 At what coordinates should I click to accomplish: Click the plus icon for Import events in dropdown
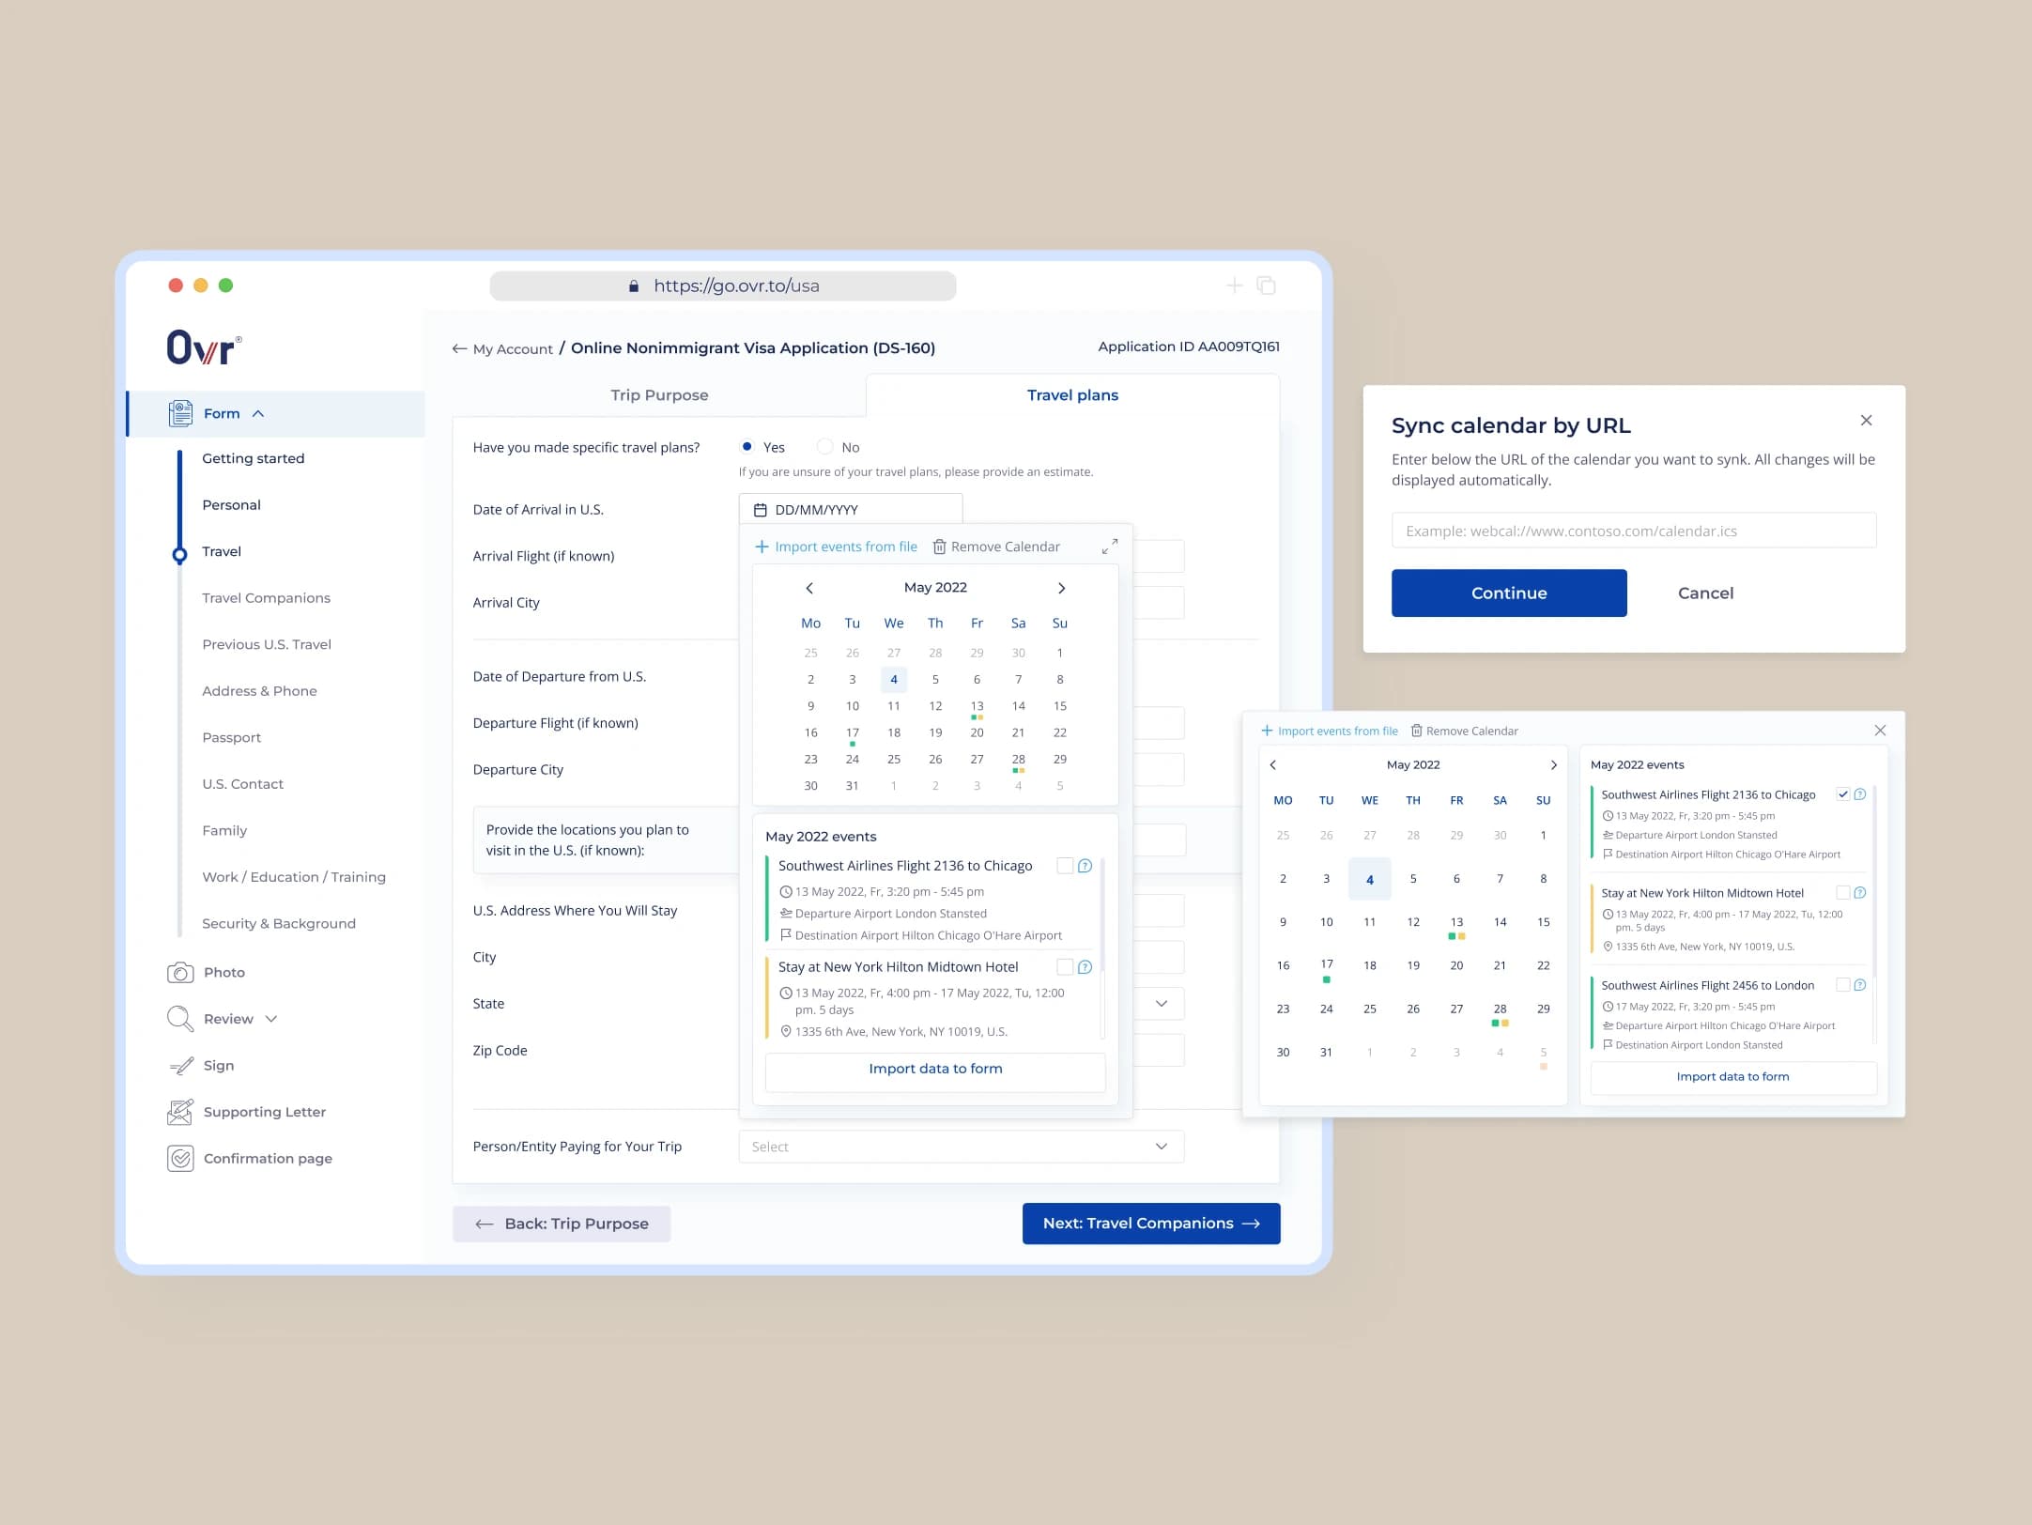click(x=762, y=547)
